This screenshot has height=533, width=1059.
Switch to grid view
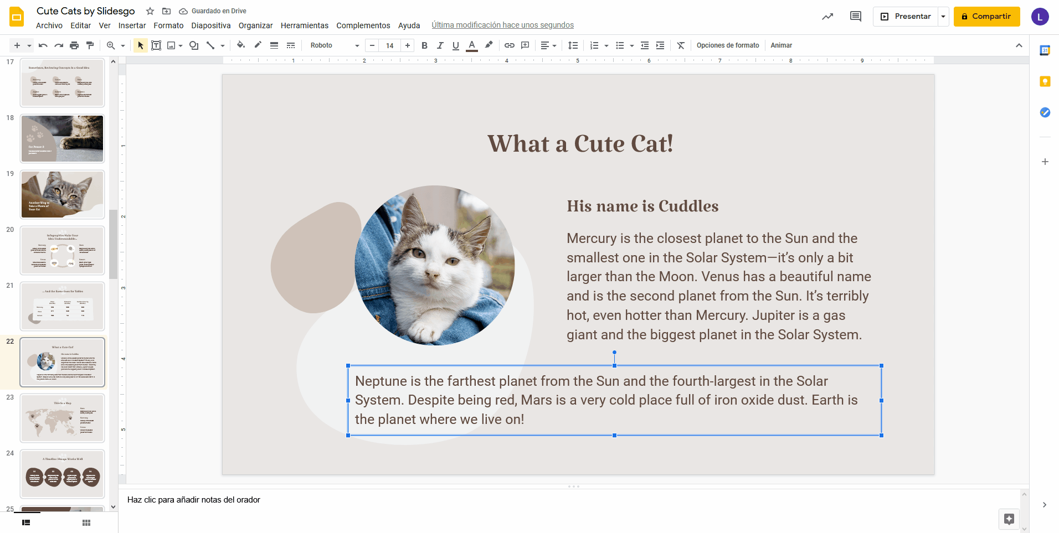[x=86, y=522]
